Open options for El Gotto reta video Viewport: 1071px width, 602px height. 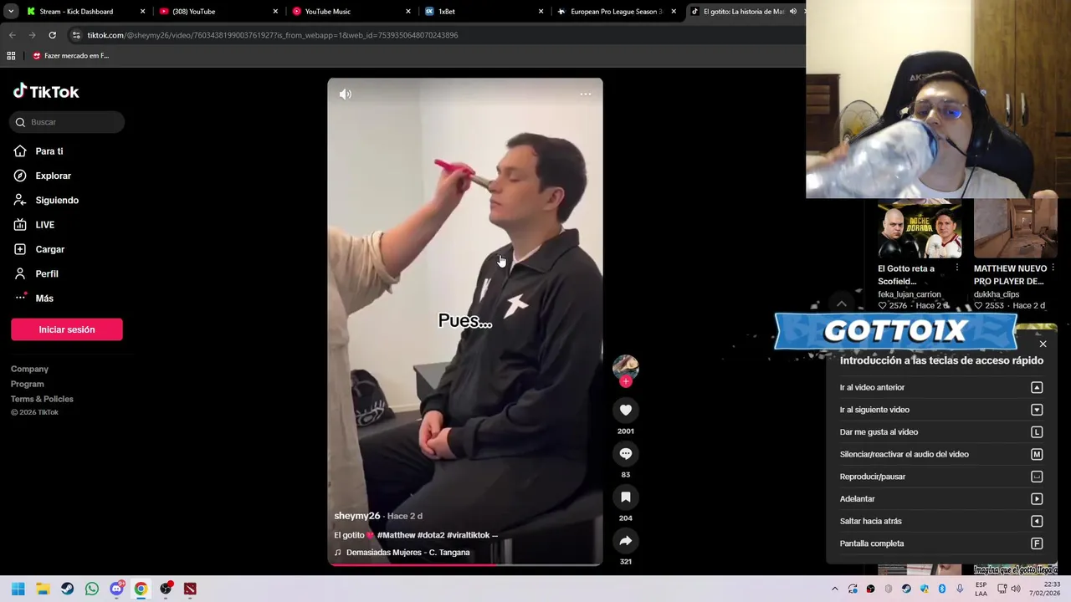[x=956, y=268]
